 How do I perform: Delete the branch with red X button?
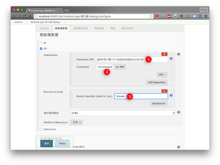(164, 91)
